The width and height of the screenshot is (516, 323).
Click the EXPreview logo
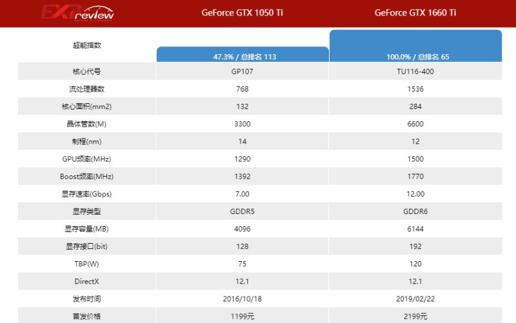pyautogui.click(x=77, y=13)
